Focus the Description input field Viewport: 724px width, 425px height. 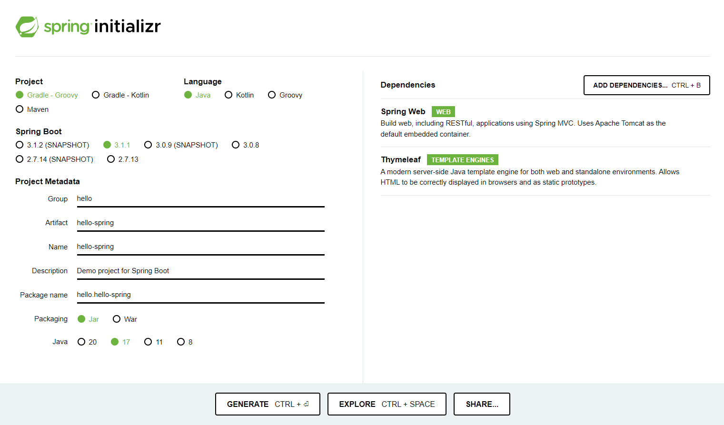[200, 271]
